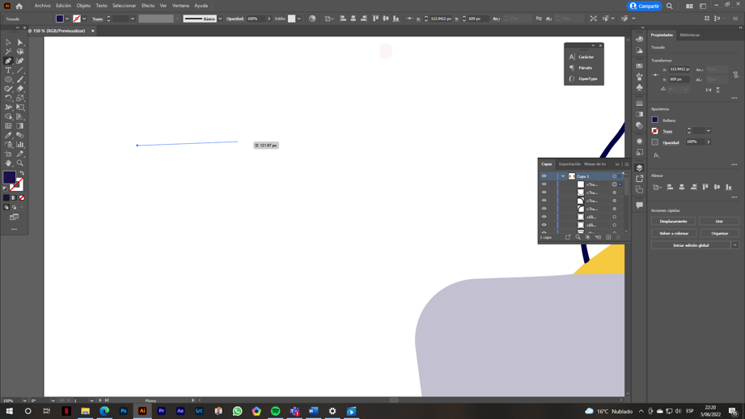Open the Efecto menu
Image resolution: width=745 pixels, height=419 pixels.
[147, 6]
